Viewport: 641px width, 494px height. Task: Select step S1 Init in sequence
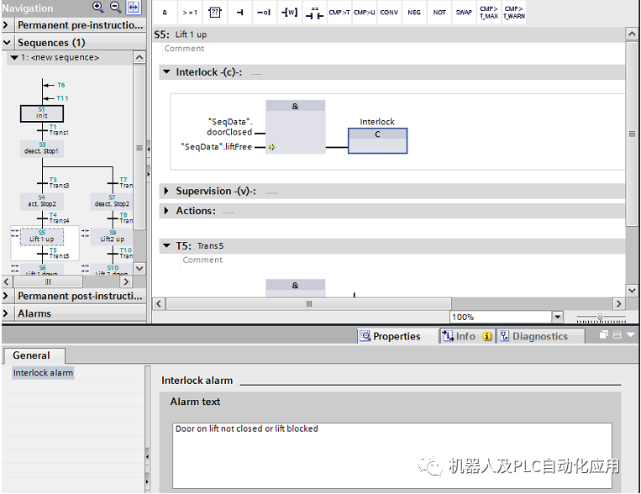[42, 113]
